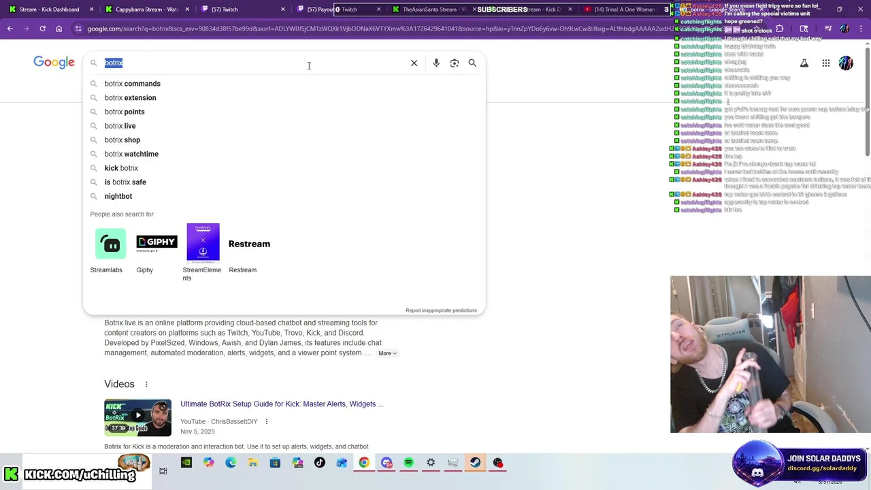Clear the search box with the X icon
The width and height of the screenshot is (871, 490).
[x=414, y=63]
